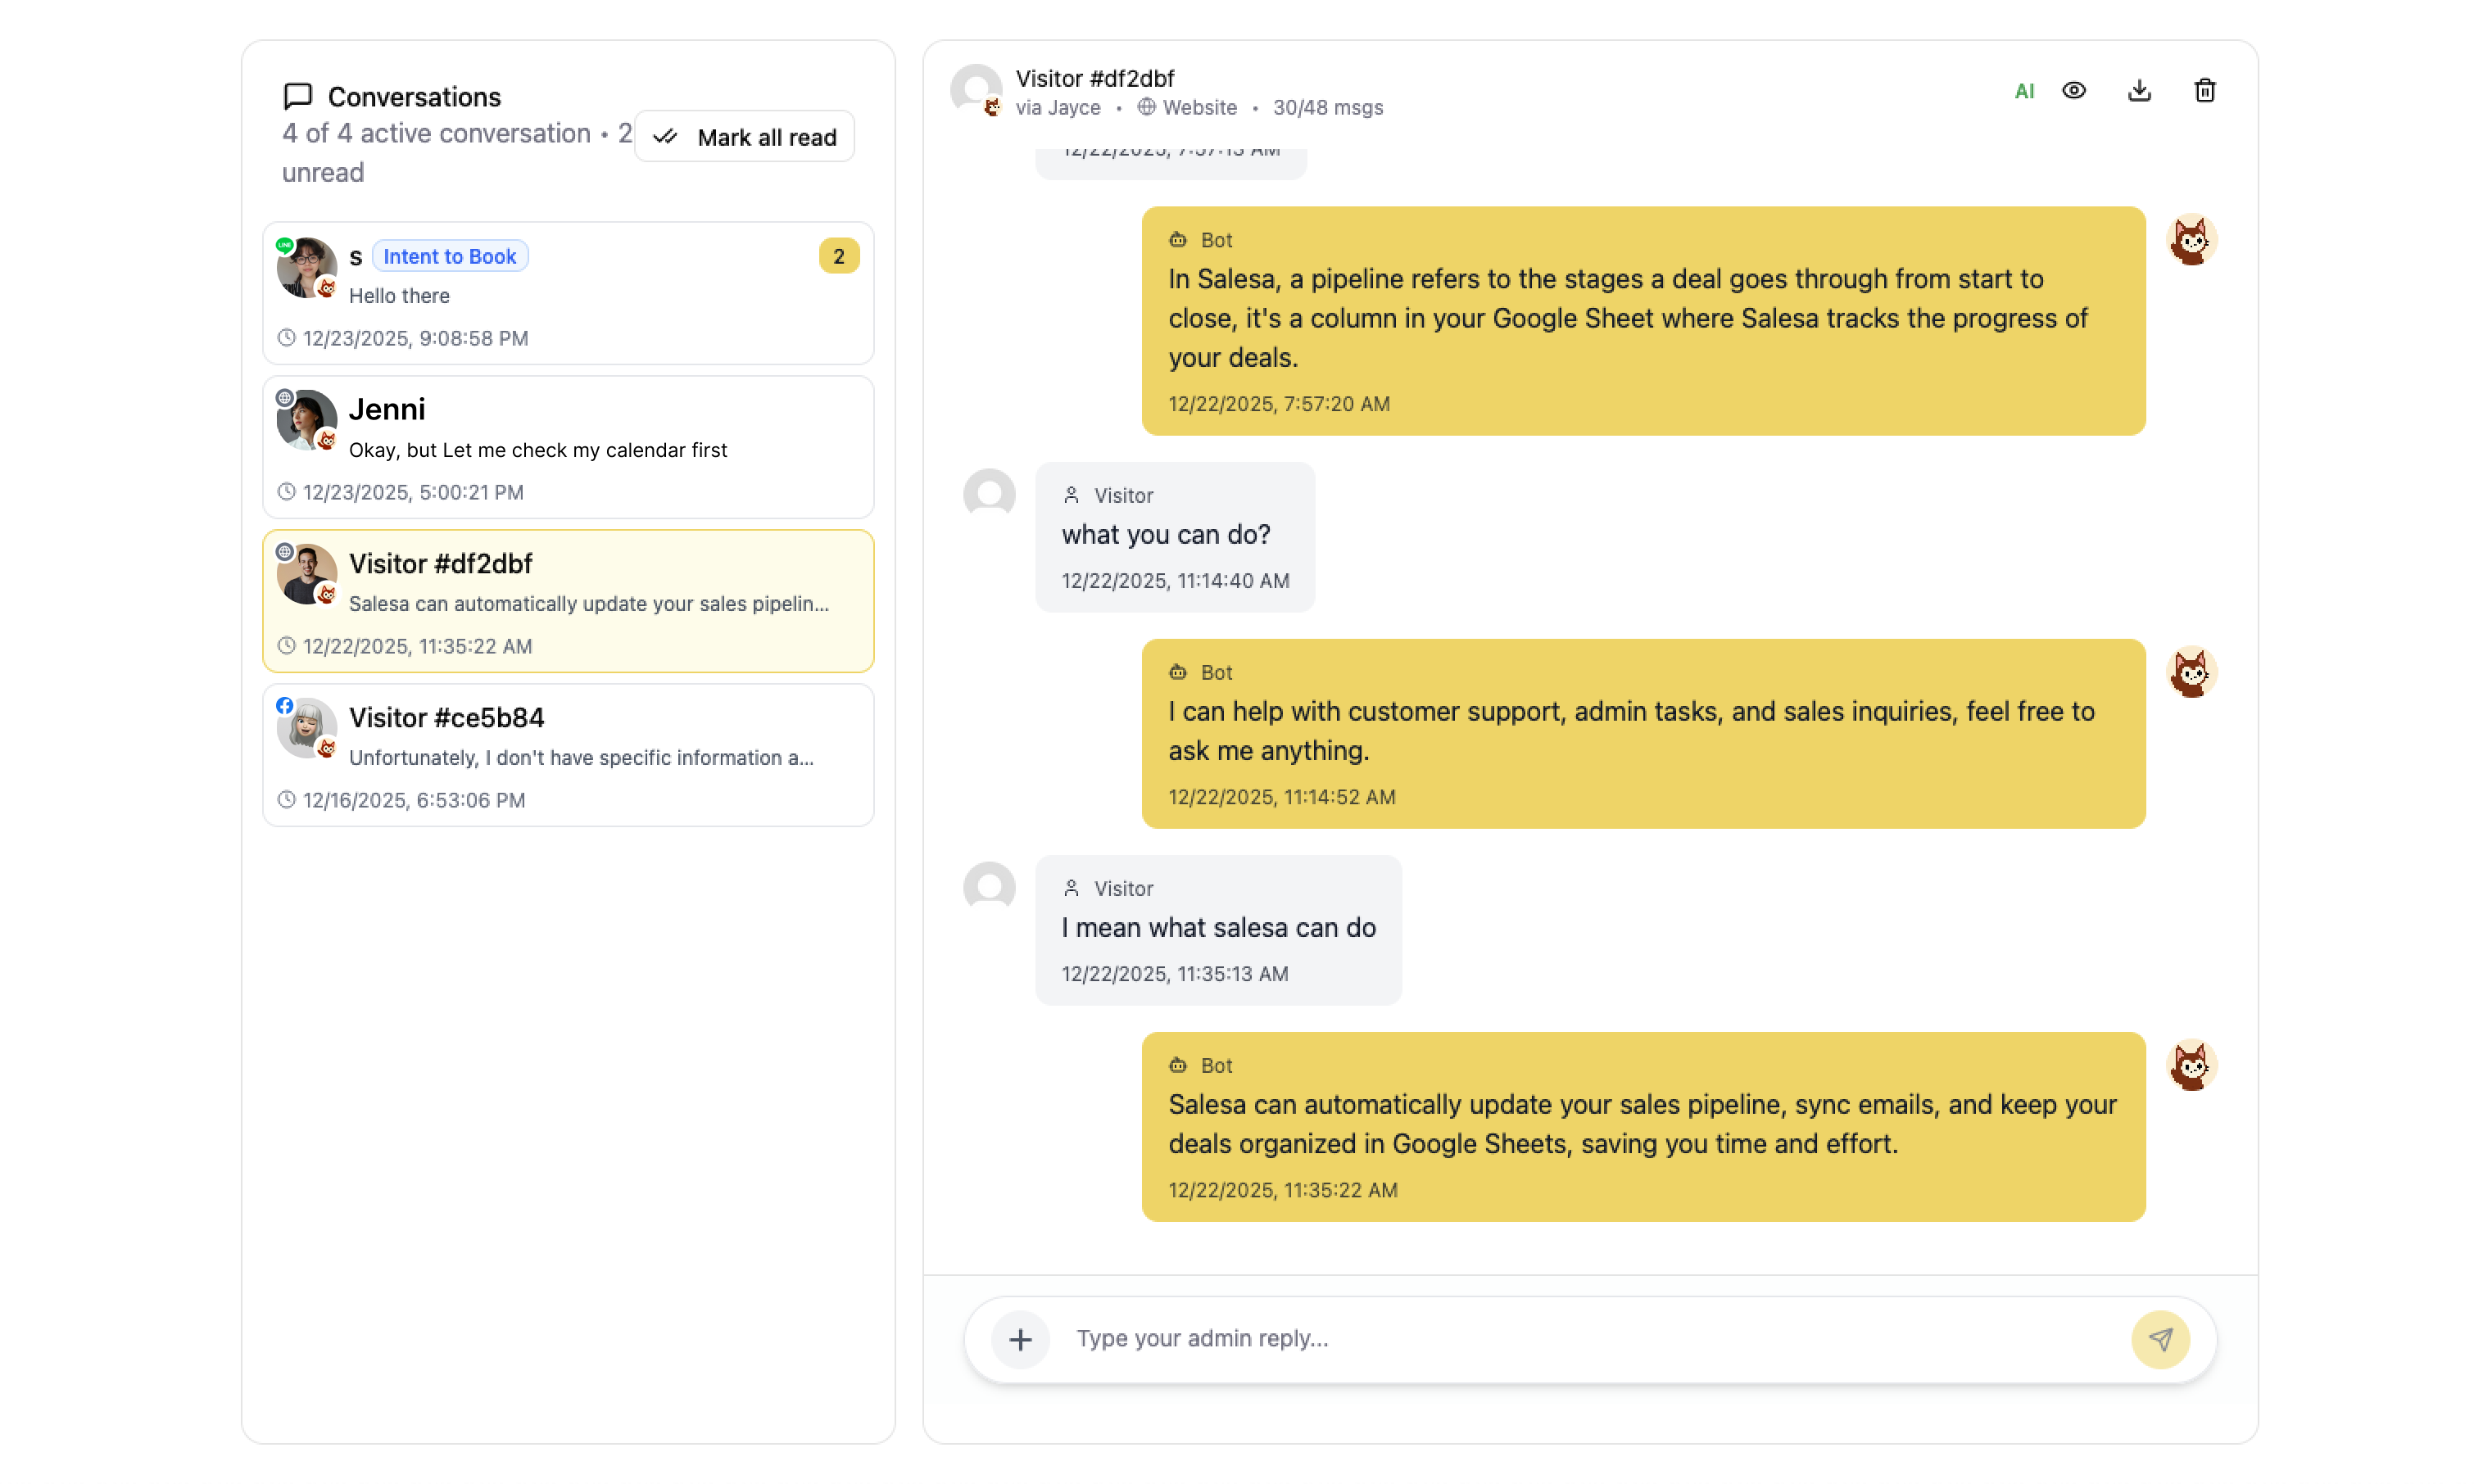Screen dimensions: 2474x1484
Task: Click the unread count badge showing 2
Action: [x=838, y=256]
